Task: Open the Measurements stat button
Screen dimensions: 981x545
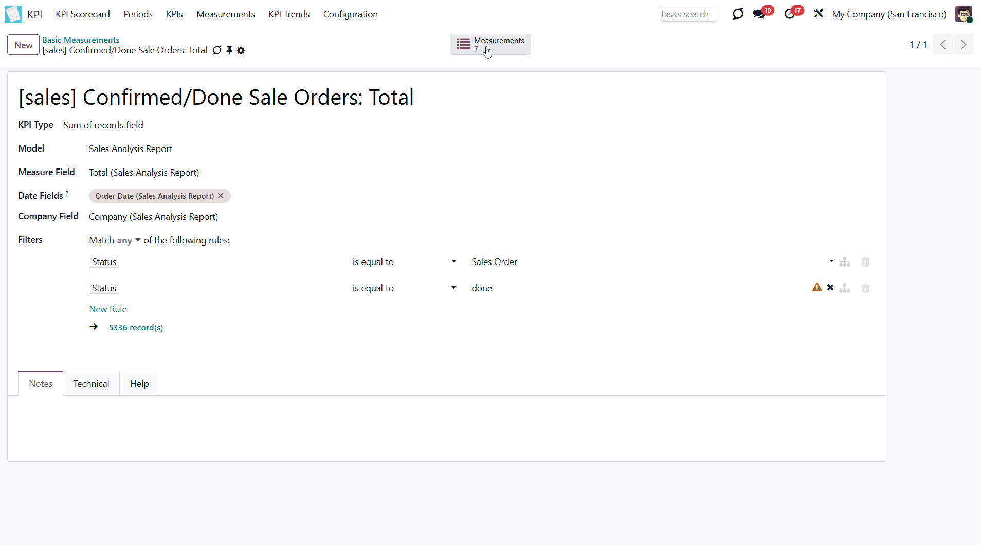Action: (x=490, y=45)
